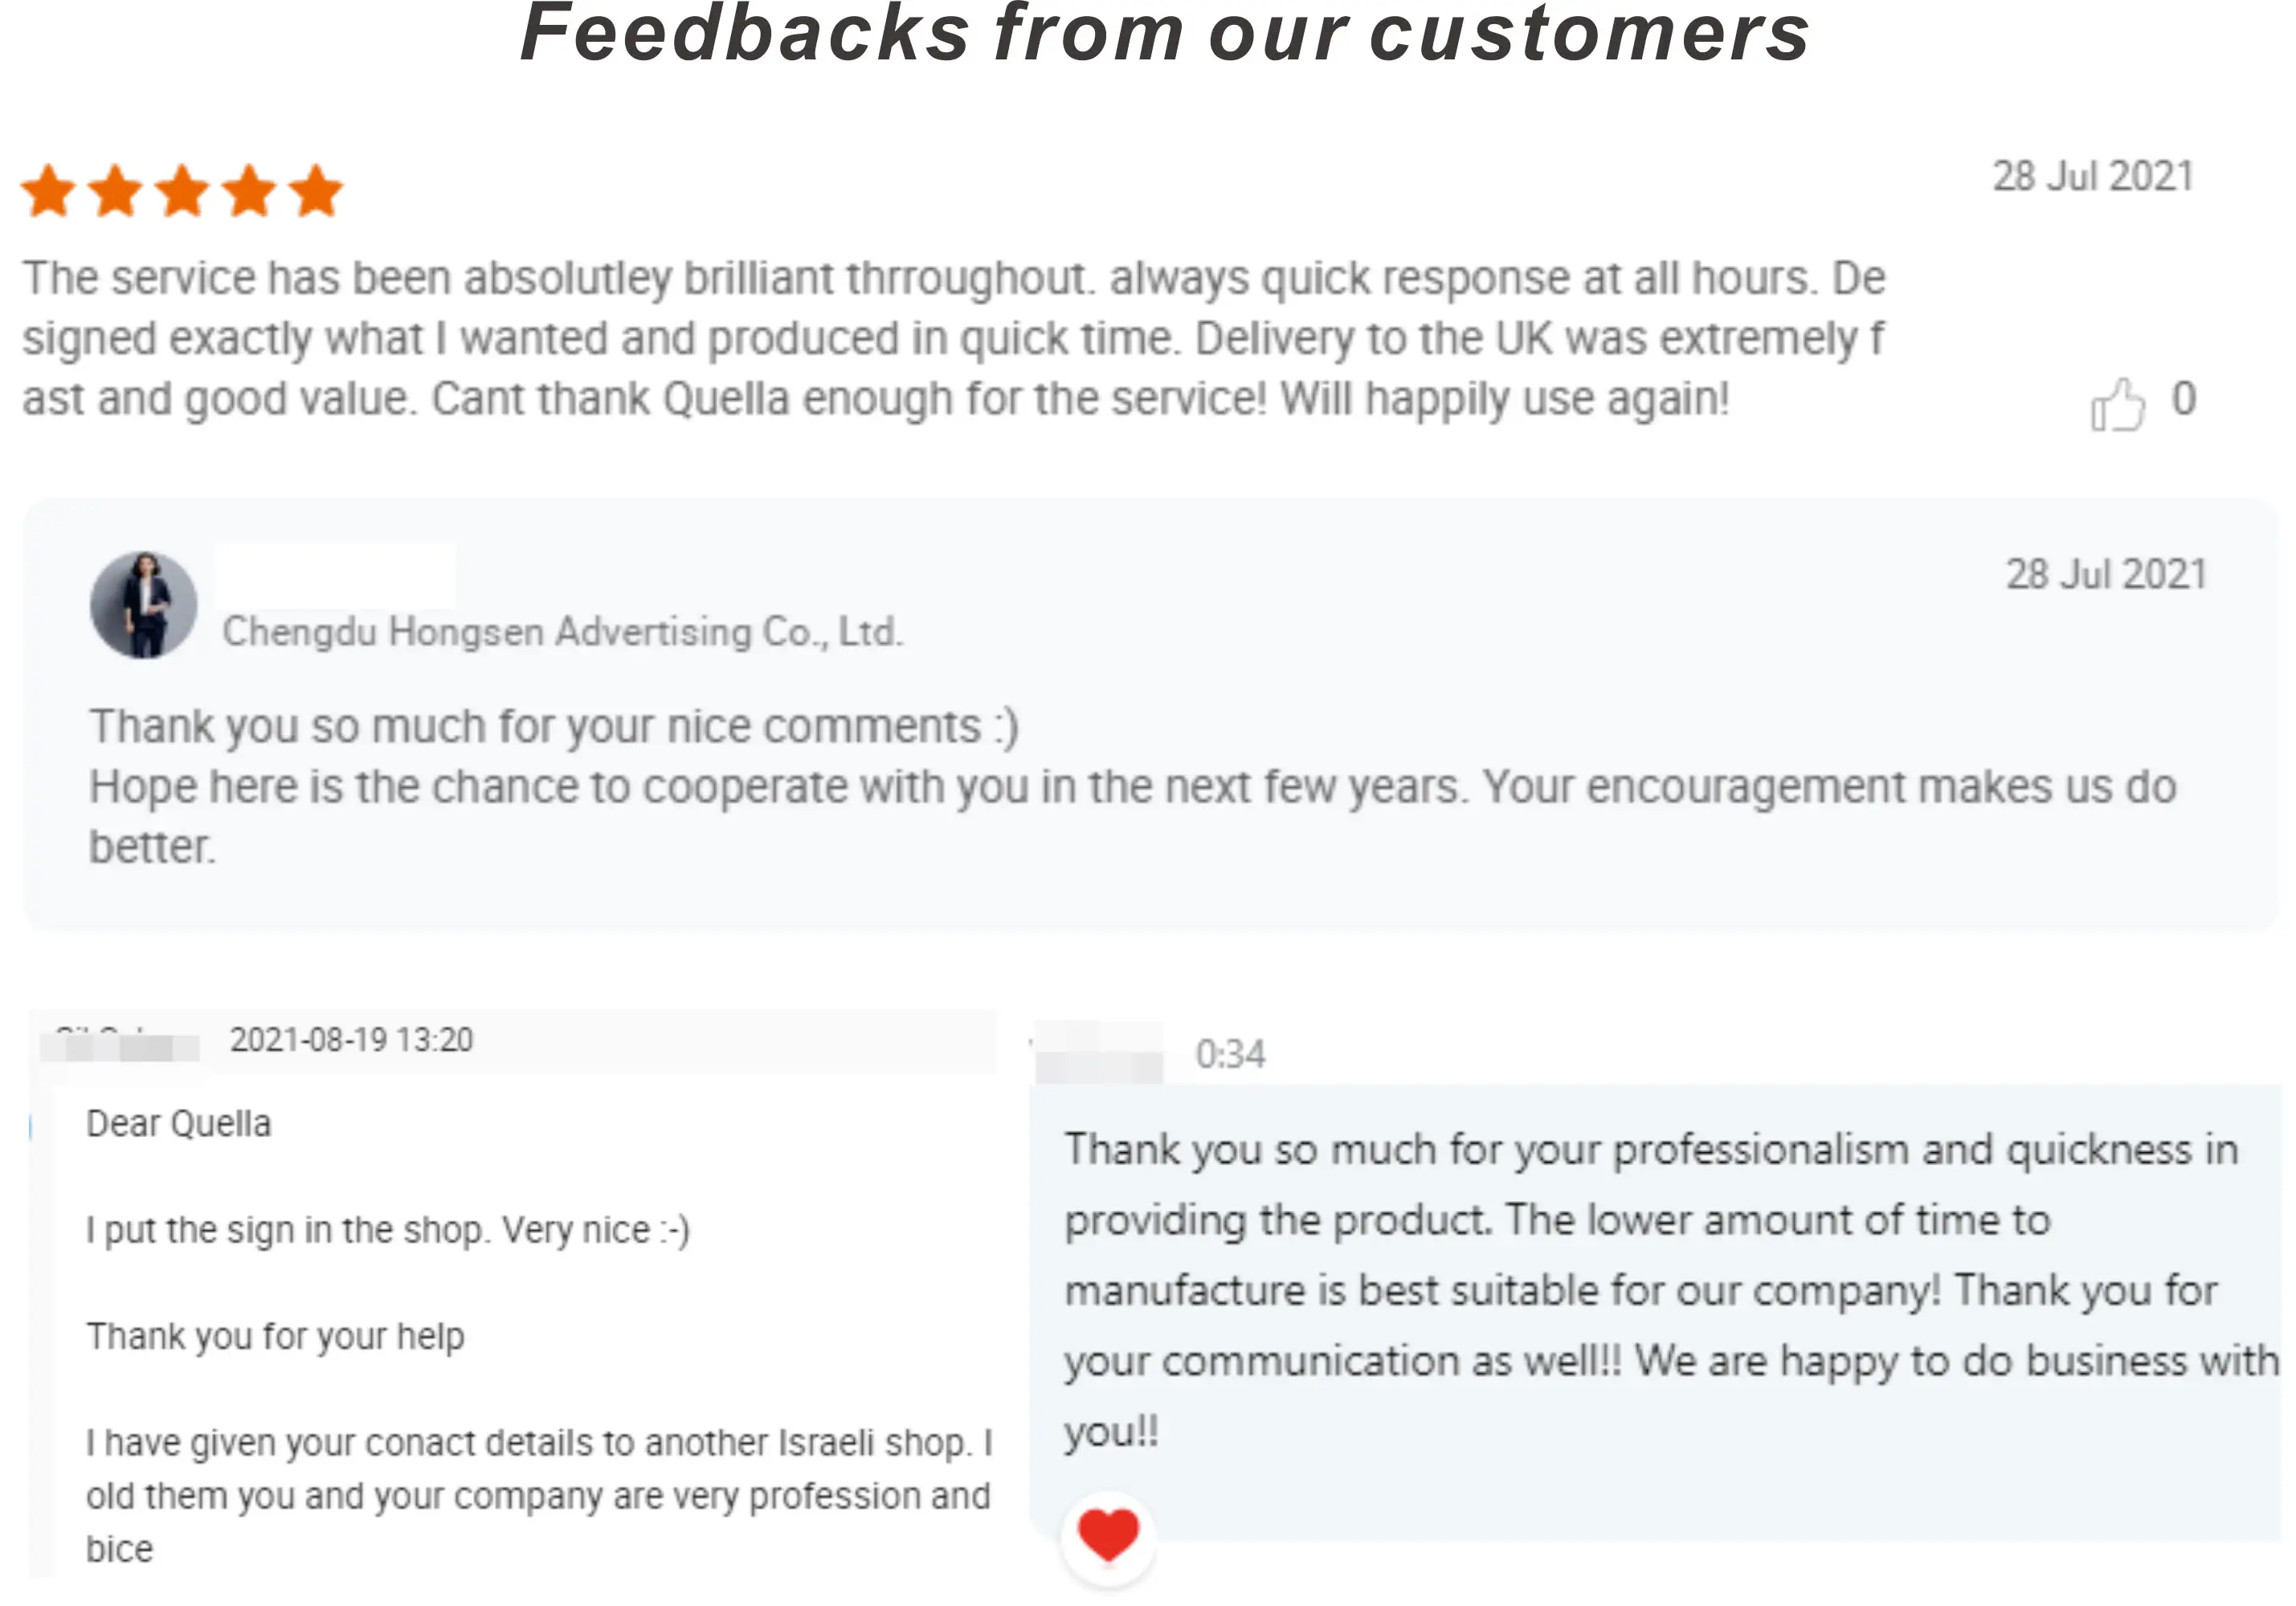
Task: Click the chat message about professionalism and quickness
Action: tap(1650, 1289)
